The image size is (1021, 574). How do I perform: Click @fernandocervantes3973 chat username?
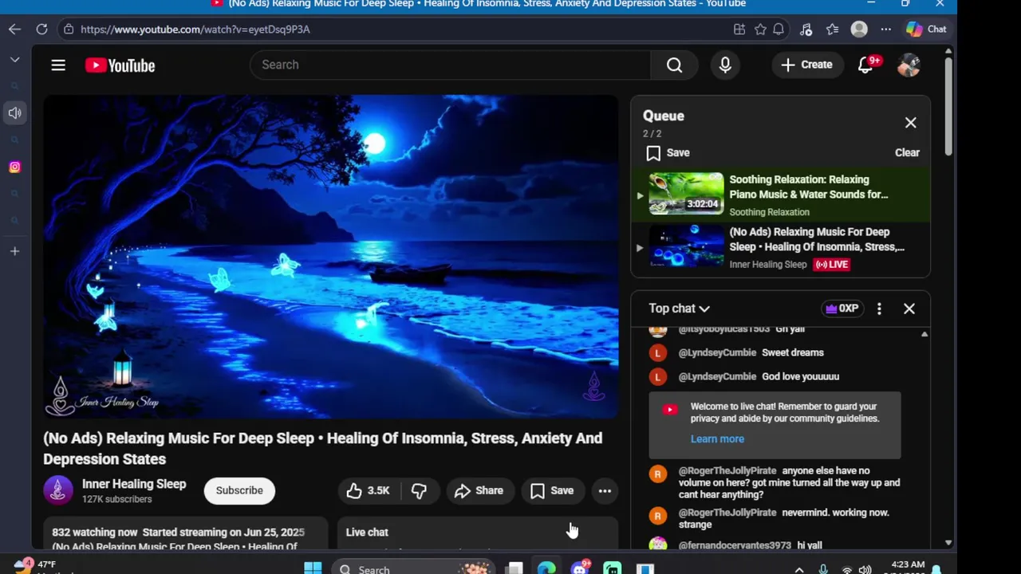tap(735, 545)
